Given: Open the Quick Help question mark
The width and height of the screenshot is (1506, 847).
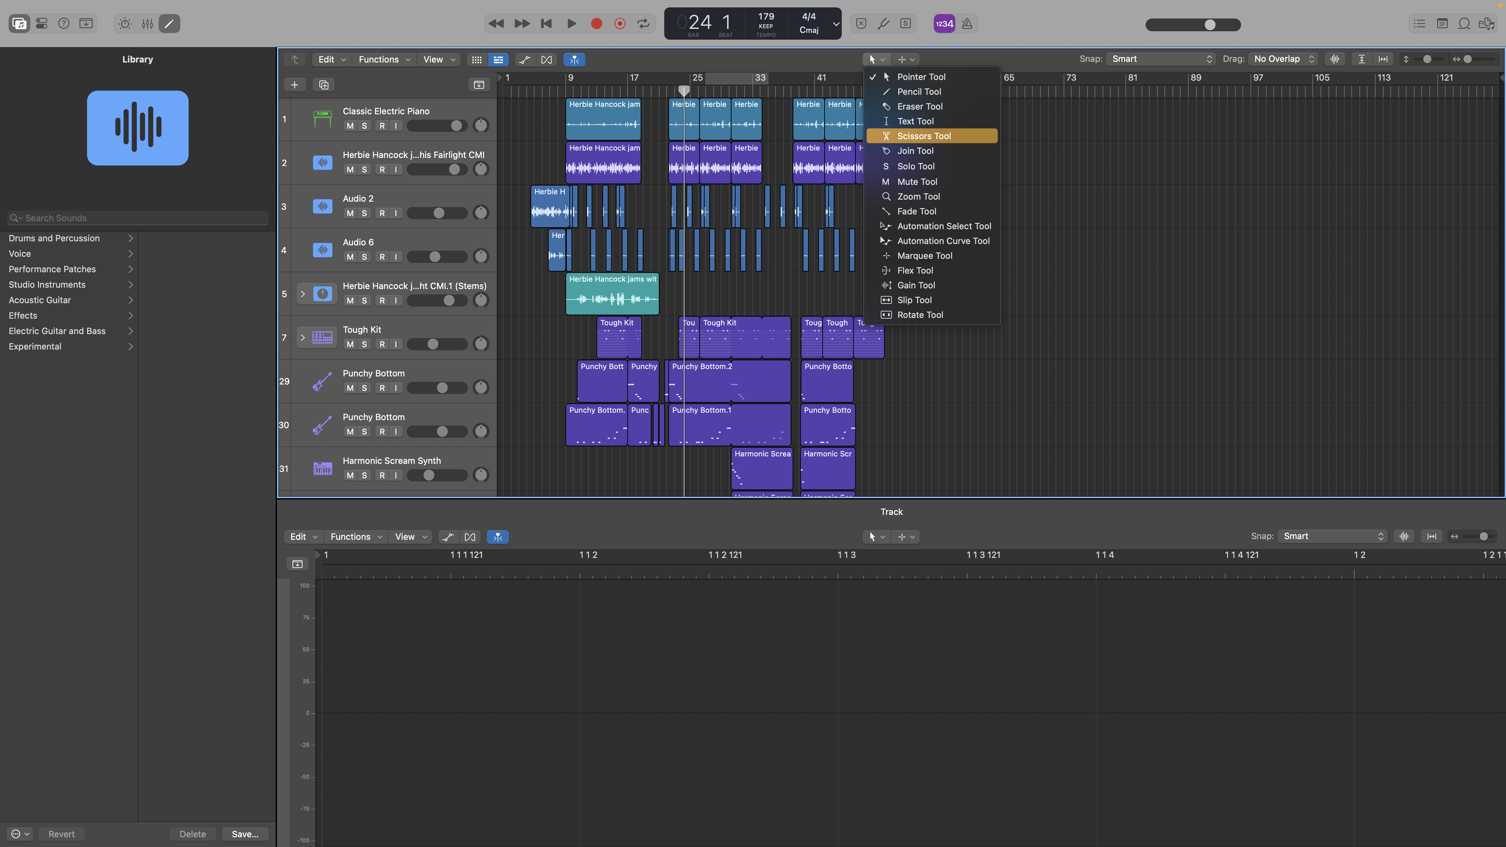Looking at the screenshot, I should pyautogui.click(x=64, y=24).
